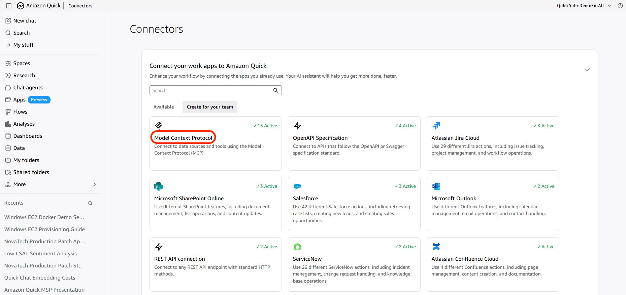The width and height of the screenshot is (626, 295).
Task: Open recent NovaTech Production Patch Ap… item
Action: 45,242
